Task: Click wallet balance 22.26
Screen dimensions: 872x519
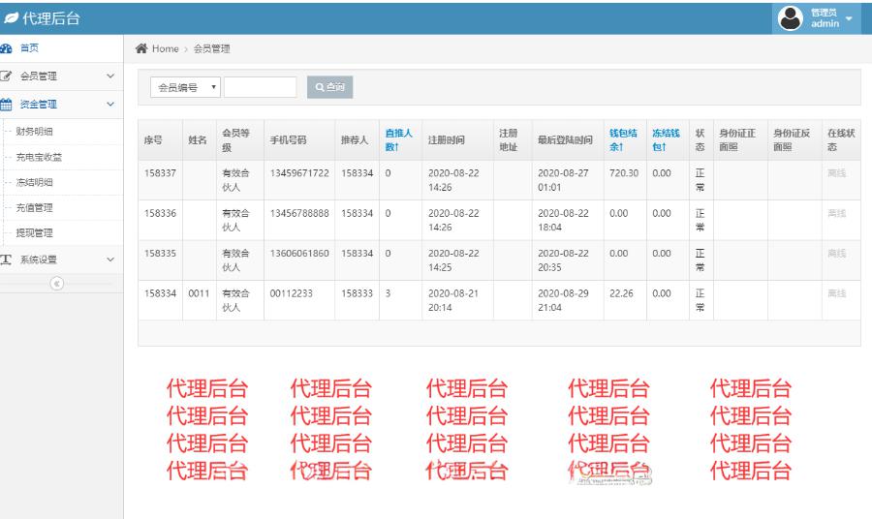Action: click(x=621, y=293)
